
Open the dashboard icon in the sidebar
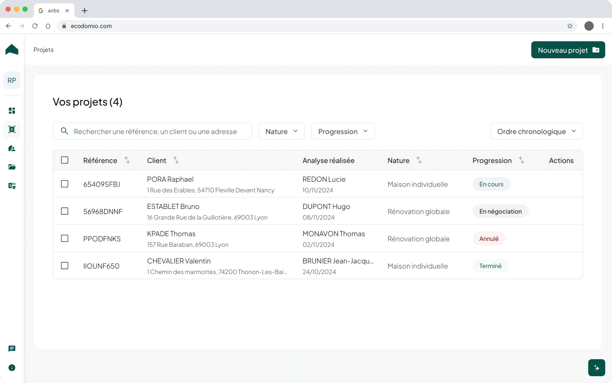point(12,111)
